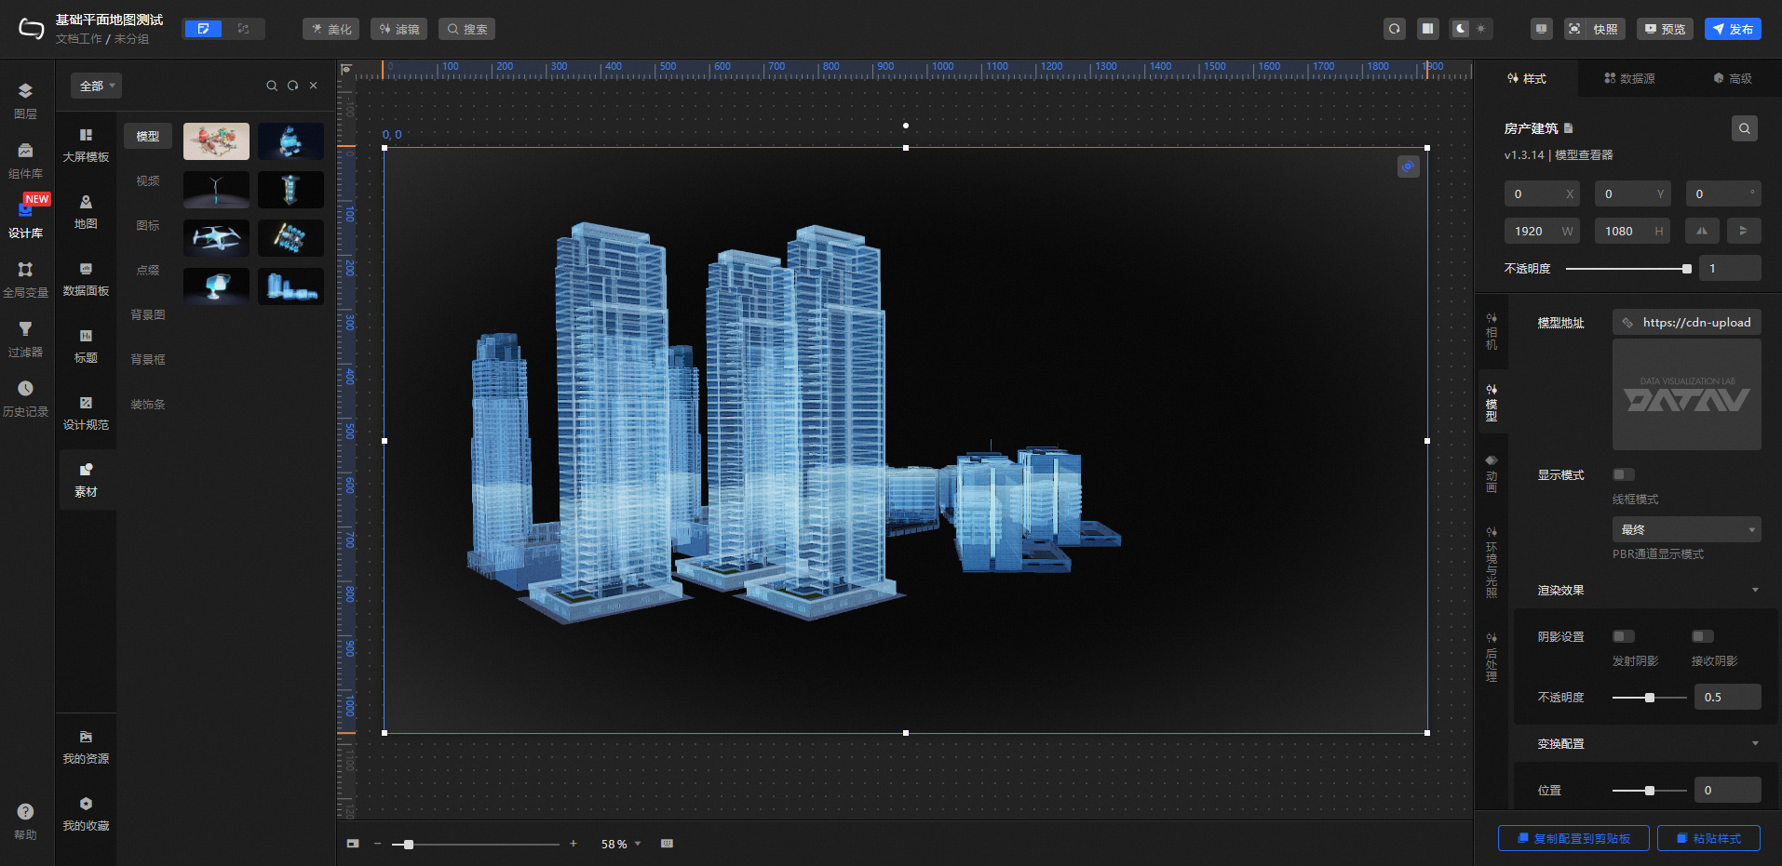Select the 视频 asset type tab

pos(148,180)
